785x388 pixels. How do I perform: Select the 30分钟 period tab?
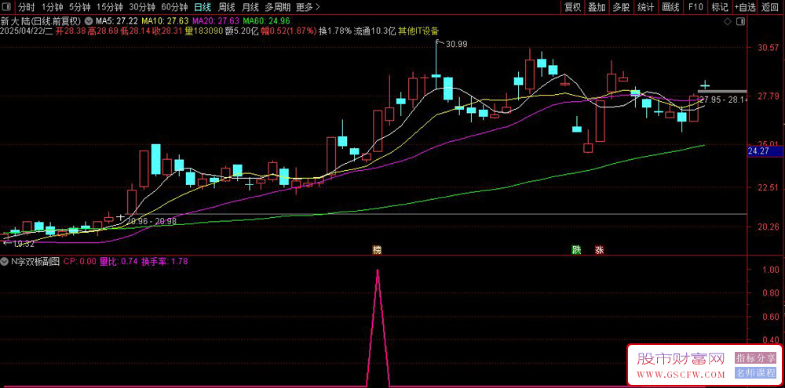pyautogui.click(x=141, y=7)
